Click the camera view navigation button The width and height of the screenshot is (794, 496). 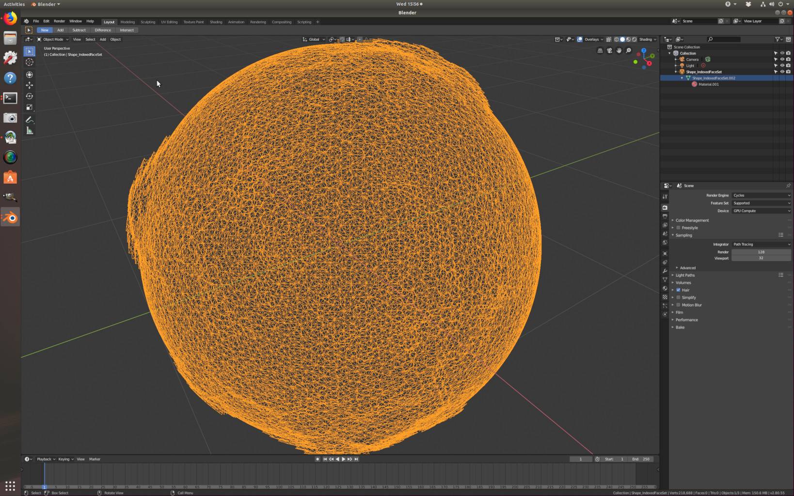610,50
